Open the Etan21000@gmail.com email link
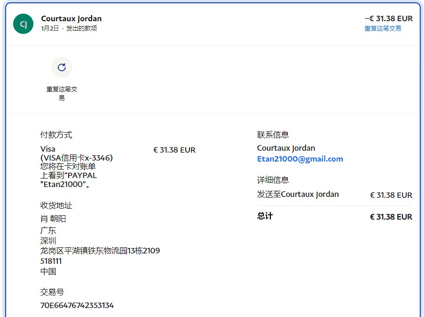This screenshot has height=317, width=424. 300,159
